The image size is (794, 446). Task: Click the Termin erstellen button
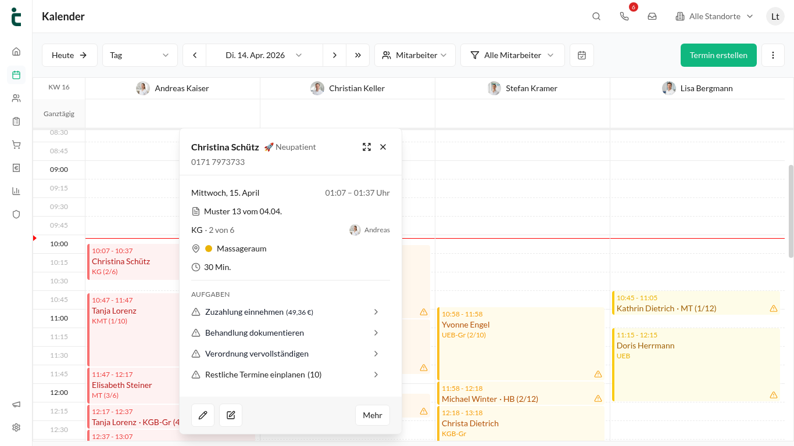[x=718, y=55]
